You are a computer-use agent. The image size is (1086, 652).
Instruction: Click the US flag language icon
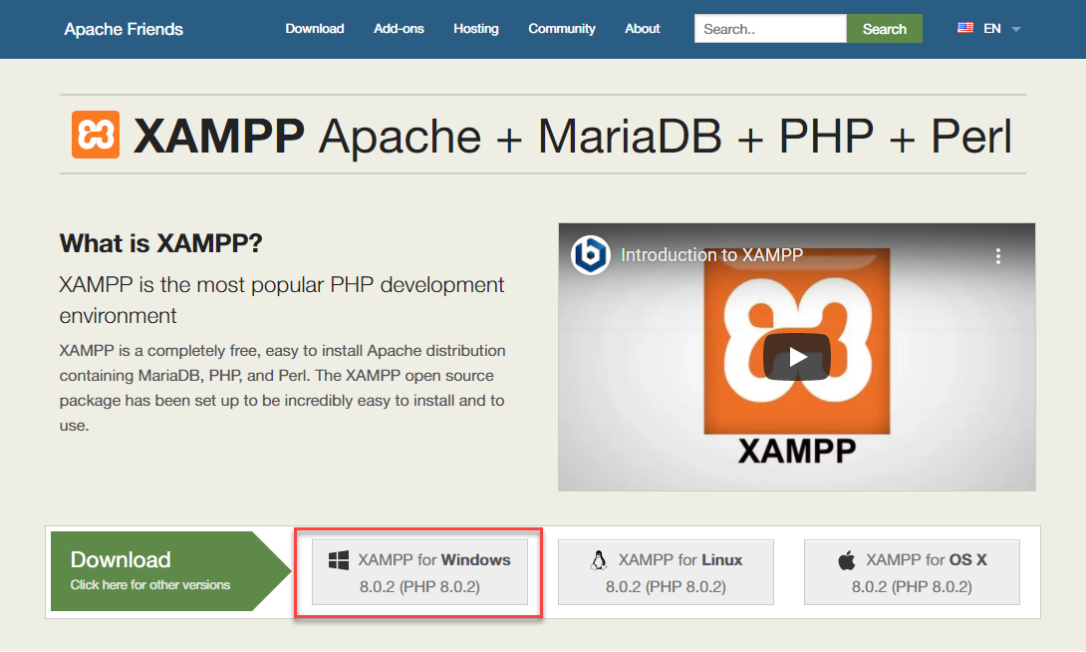964,28
